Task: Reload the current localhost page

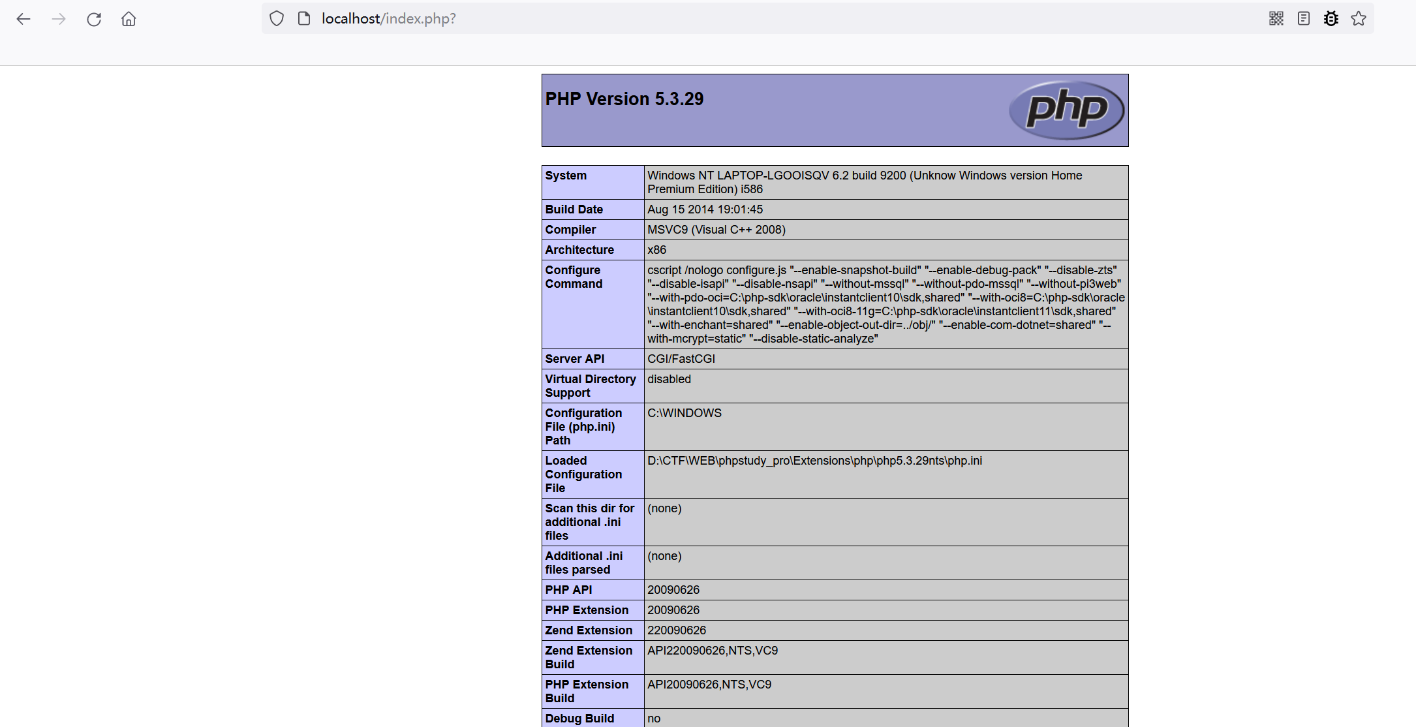Action: pyautogui.click(x=94, y=19)
